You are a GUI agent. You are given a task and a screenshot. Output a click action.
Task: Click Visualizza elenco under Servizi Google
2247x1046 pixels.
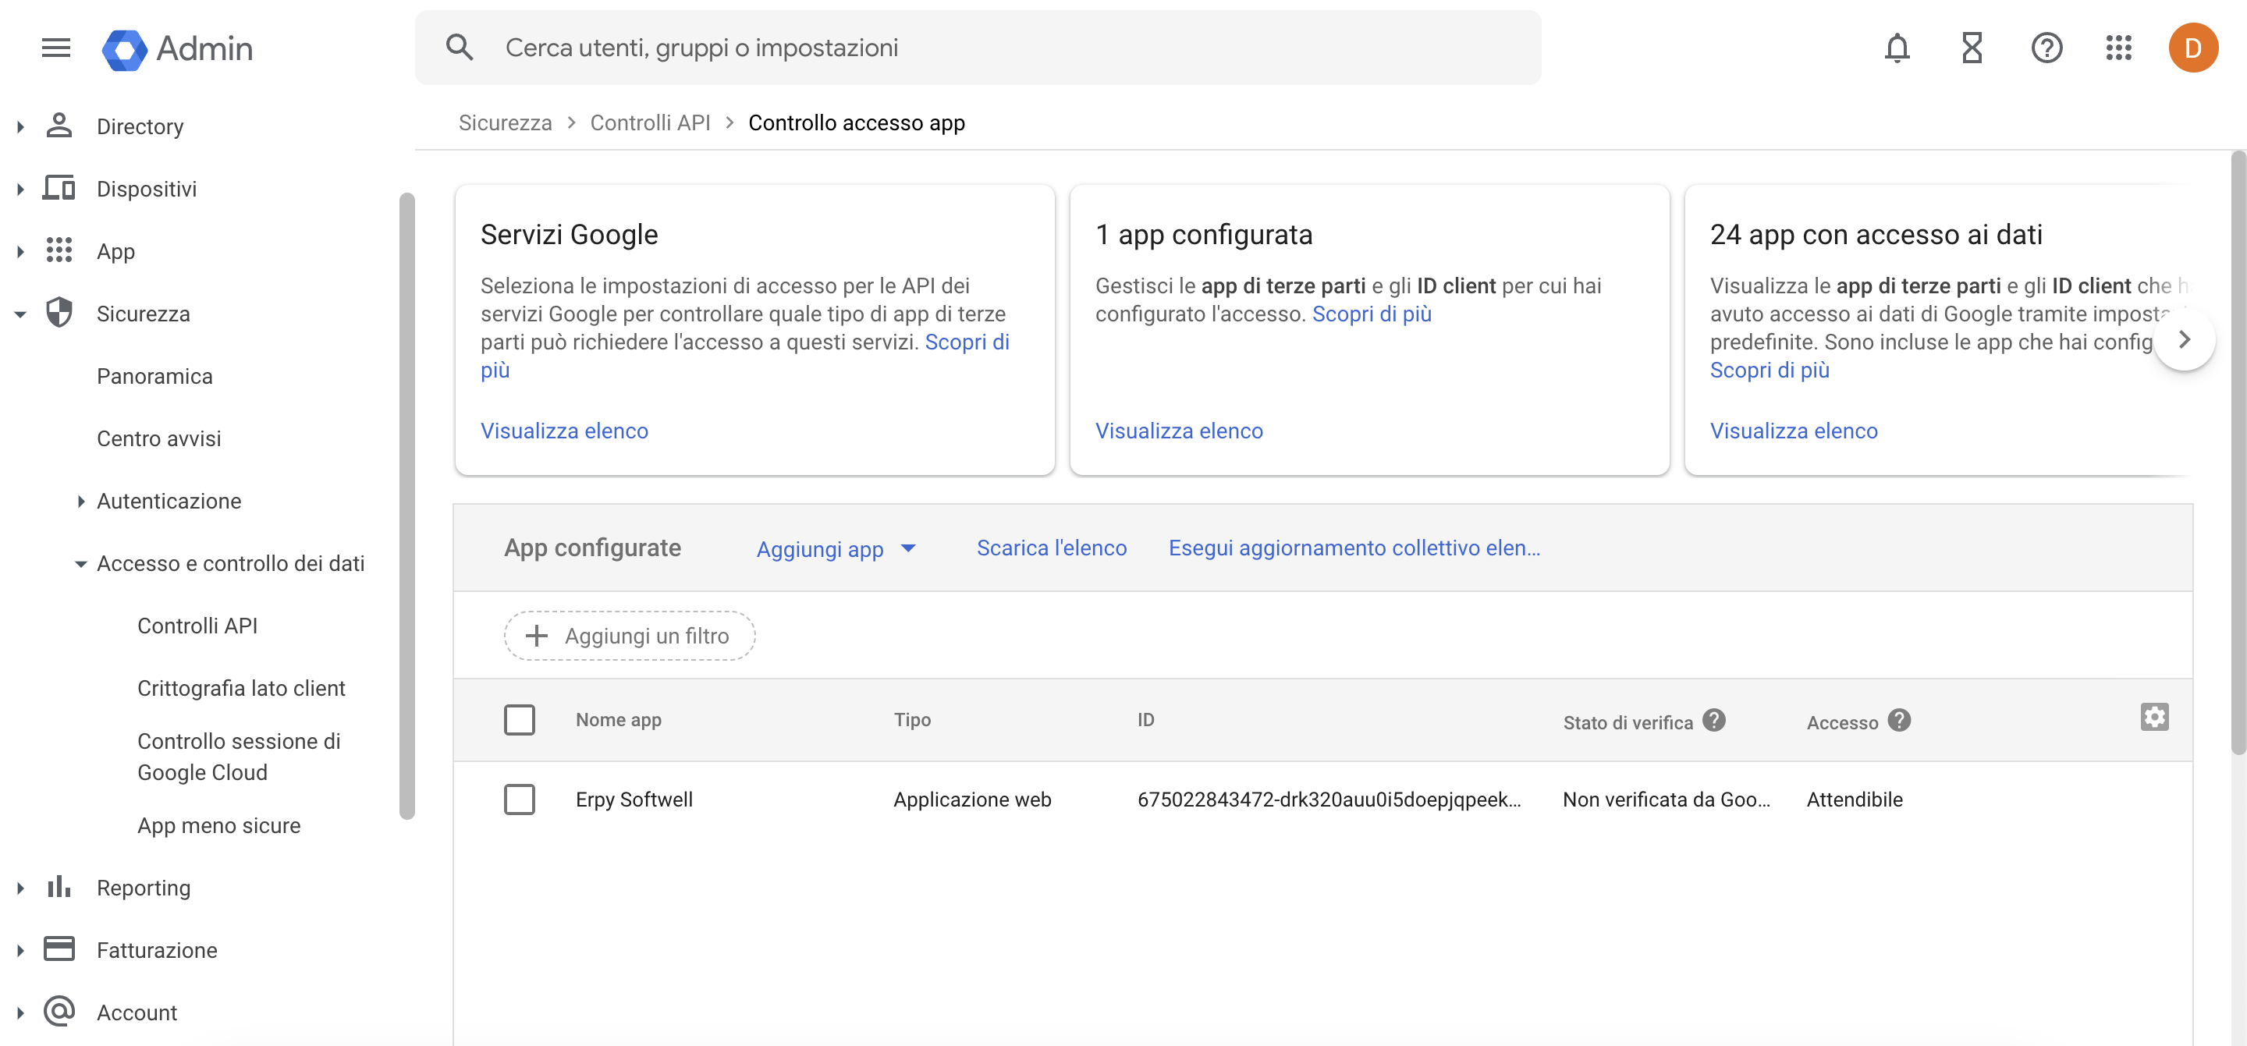pyautogui.click(x=563, y=431)
